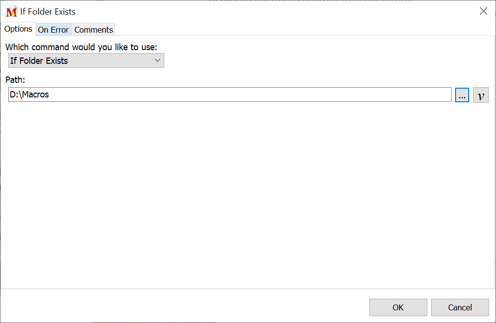Open the On Error tab

pos(53,30)
